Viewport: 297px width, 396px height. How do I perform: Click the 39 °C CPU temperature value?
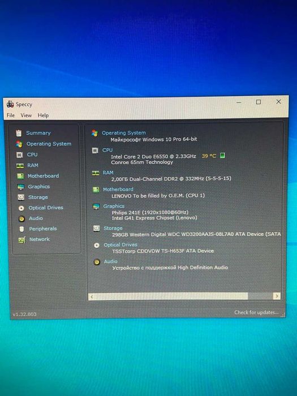tap(209, 156)
